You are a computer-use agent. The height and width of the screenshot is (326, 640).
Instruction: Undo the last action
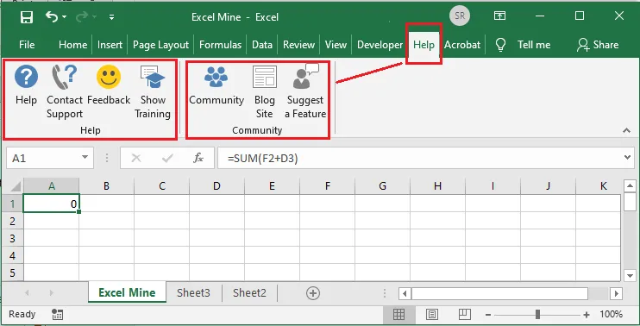pos(52,16)
